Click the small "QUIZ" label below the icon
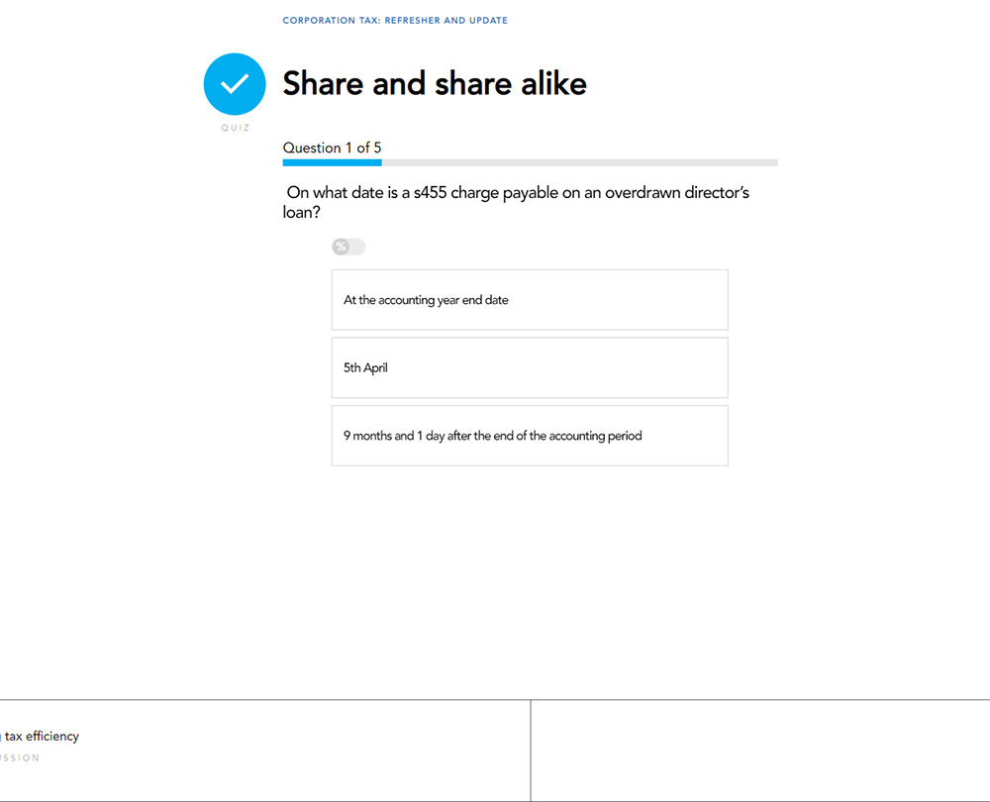Viewport: 990px width, 802px height. [236, 129]
